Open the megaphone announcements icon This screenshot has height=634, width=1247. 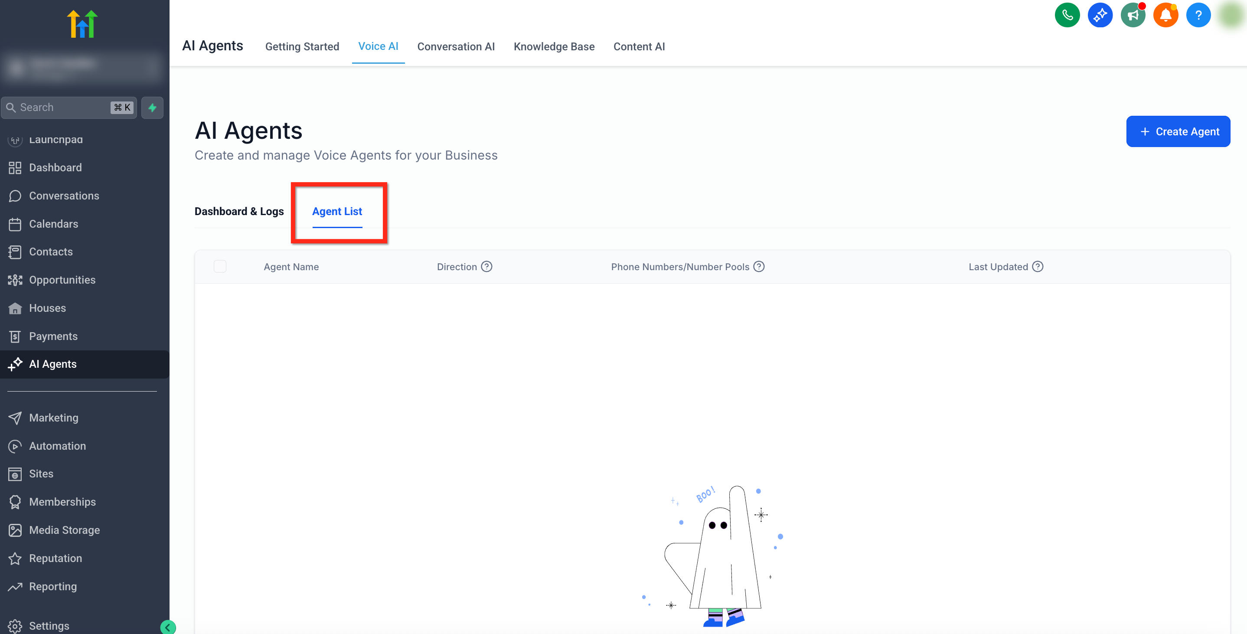(1133, 15)
